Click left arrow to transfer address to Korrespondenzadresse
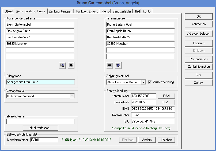Screen dimensions: 216x151 110,66
